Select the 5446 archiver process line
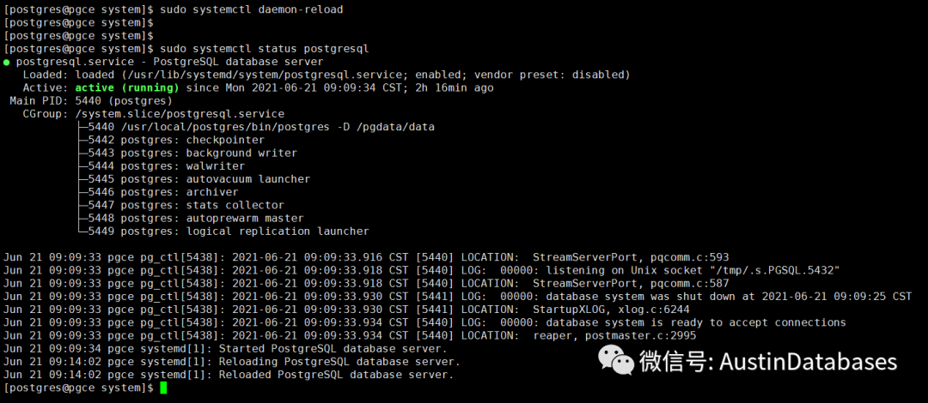This screenshot has height=403, width=928. point(158,192)
